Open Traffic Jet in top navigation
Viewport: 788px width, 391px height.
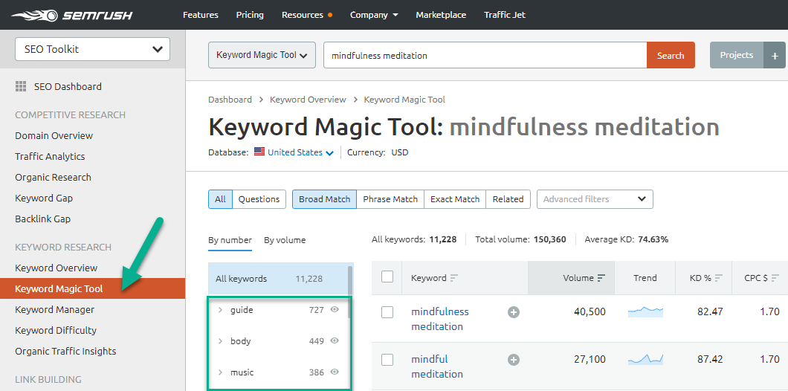(x=505, y=15)
